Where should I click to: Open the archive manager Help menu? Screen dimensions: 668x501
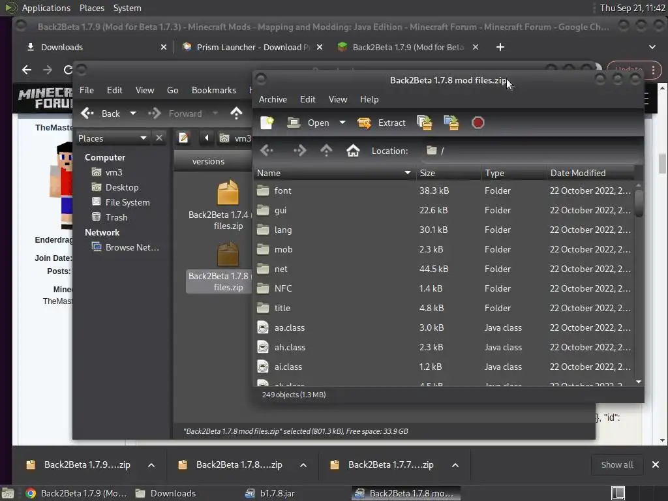(369, 99)
